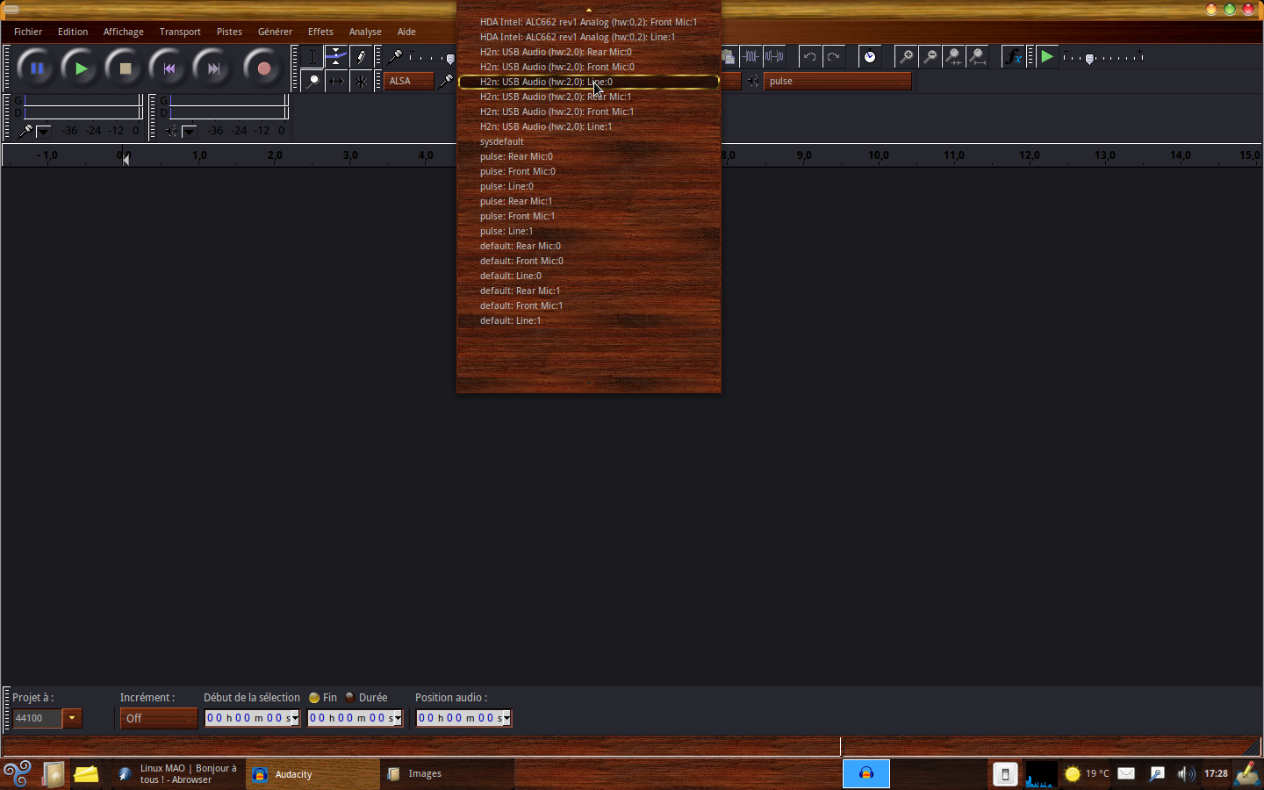Undo the last action
1264x790 pixels.
pos(810,57)
